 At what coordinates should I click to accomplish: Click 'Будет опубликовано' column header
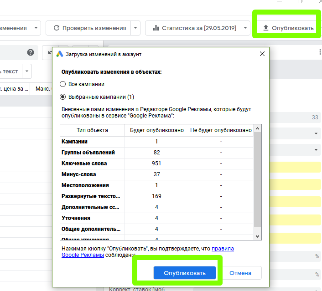click(157, 130)
